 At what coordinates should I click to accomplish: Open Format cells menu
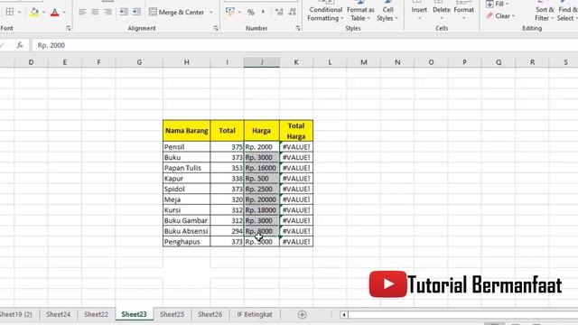click(x=463, y=11)
